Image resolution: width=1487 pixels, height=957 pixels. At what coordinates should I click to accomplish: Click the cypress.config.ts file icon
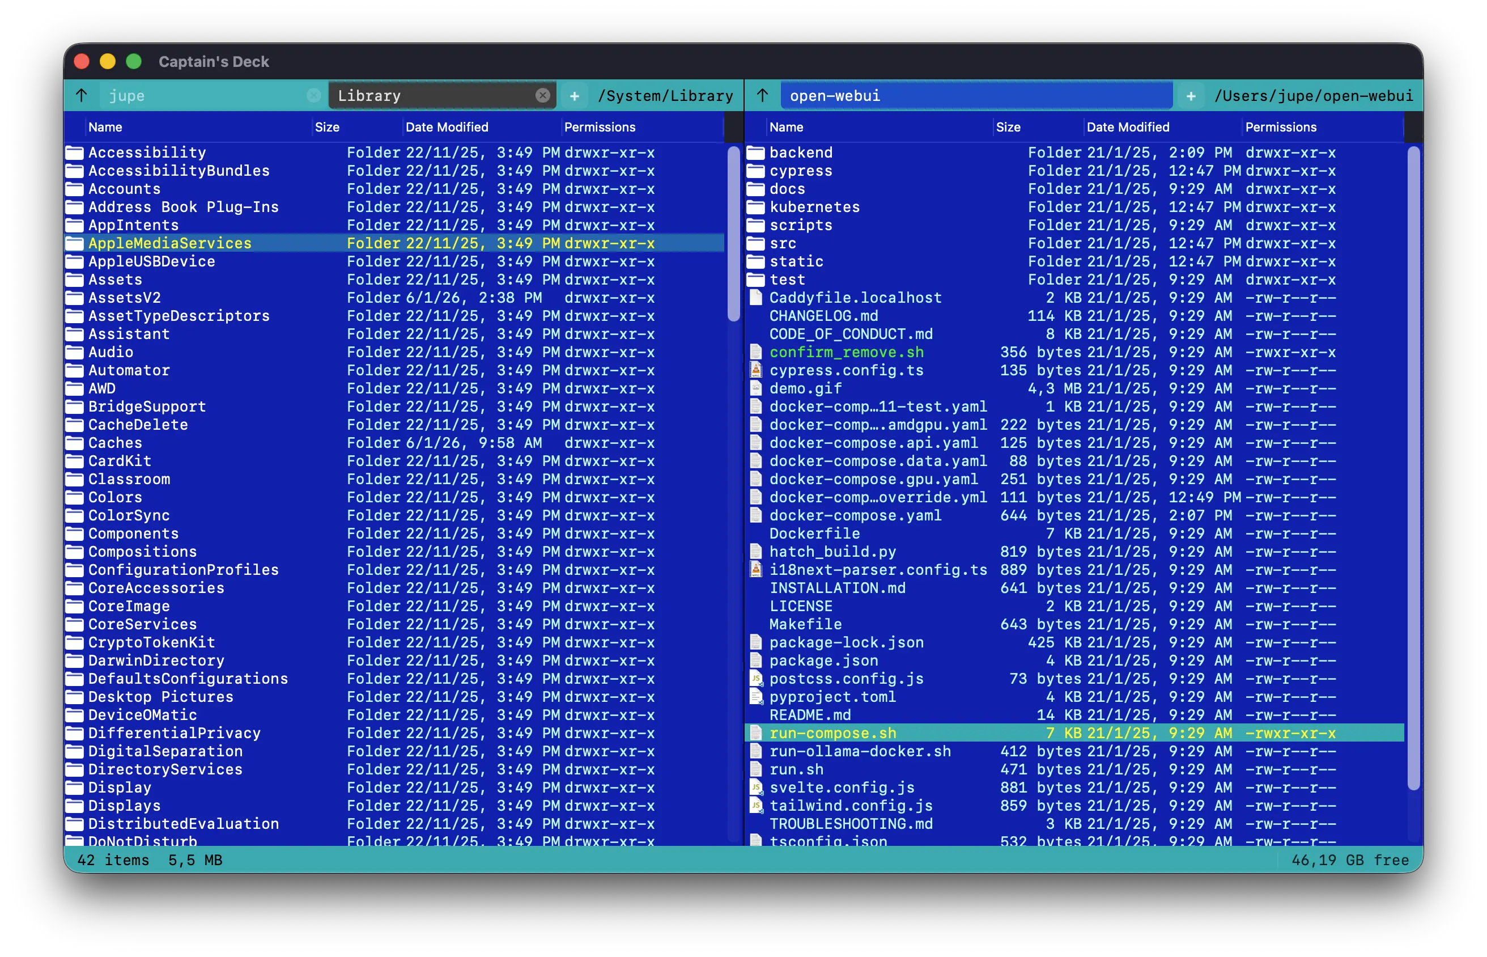tap(756, 370)
